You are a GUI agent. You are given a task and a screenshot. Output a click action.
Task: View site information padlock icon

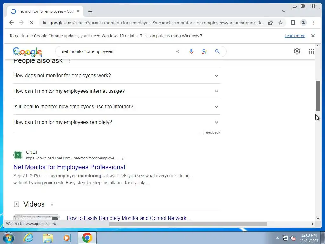pos(44,23)
